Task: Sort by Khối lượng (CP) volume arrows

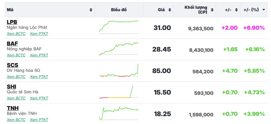Action: (212, 10)
